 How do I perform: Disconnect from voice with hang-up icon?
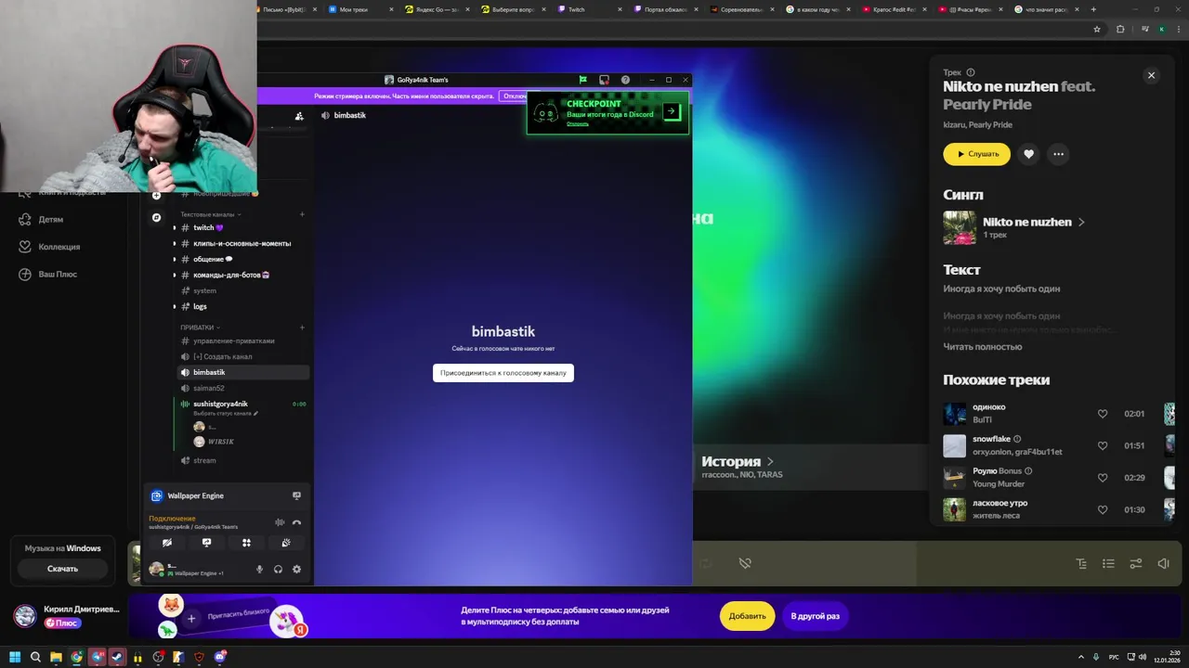tap(296, 522)
